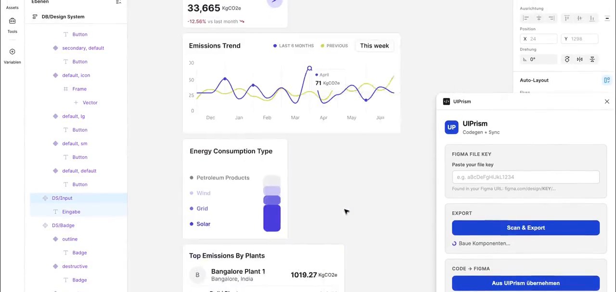Screen dimensions: 616x292
Task: Toggle Wind legend entry
Action: point(200,193)
